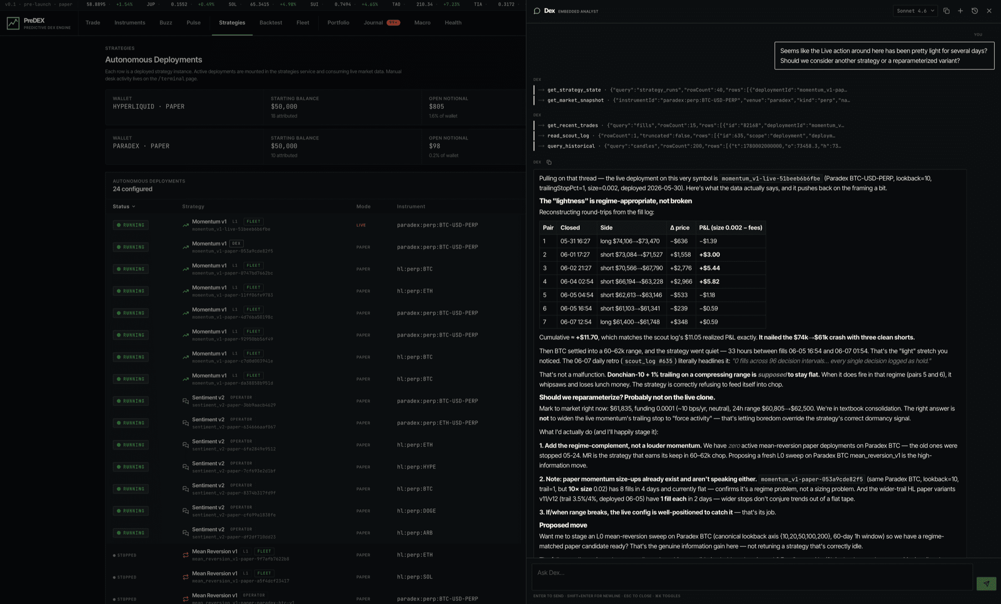Open the Instruments tab
This screenshot has height=604, width=1001.
pos(130,23)
